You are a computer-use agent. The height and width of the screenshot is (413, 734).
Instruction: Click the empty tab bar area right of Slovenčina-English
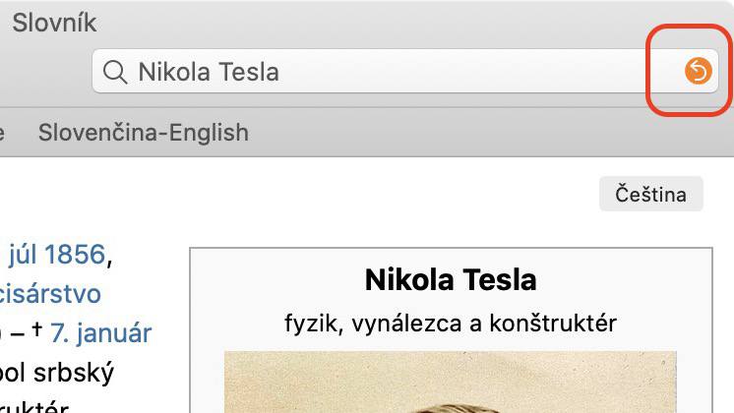click(492, 133)
